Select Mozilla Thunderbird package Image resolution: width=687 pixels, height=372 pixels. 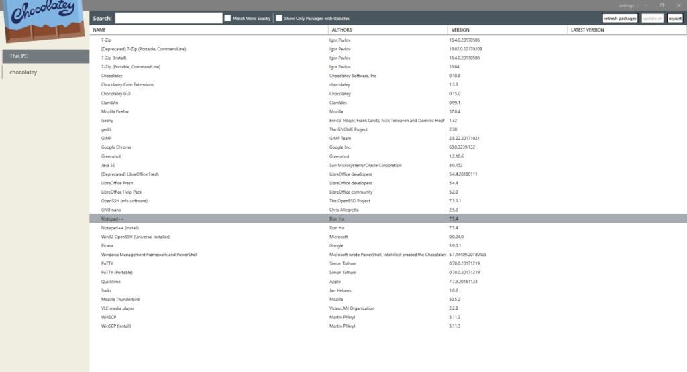pos(388,300)
